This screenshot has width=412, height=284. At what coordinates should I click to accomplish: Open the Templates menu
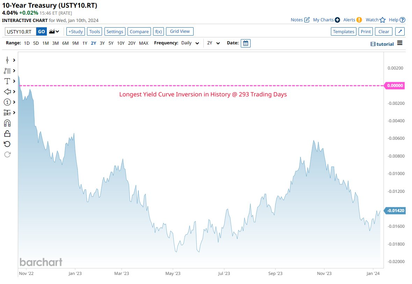pyautogui.click(x=344, y=31)
